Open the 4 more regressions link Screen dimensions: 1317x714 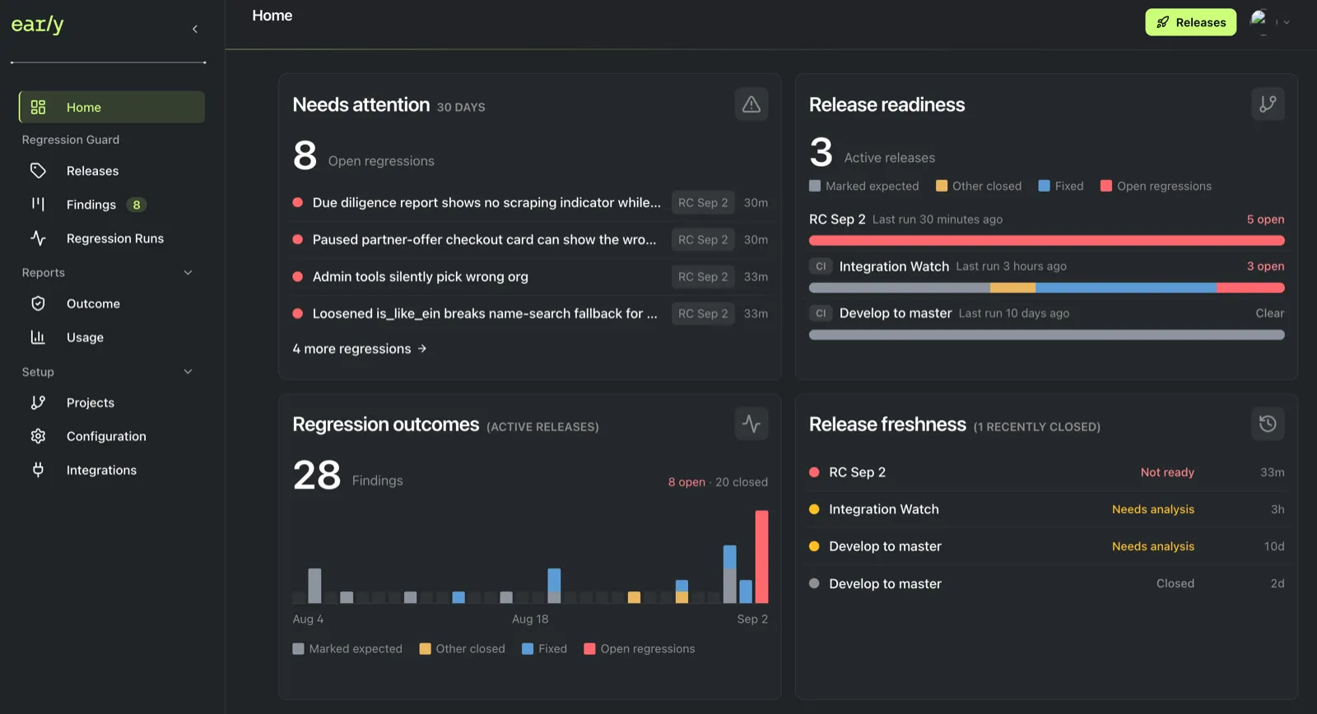(x=360, y=349)
